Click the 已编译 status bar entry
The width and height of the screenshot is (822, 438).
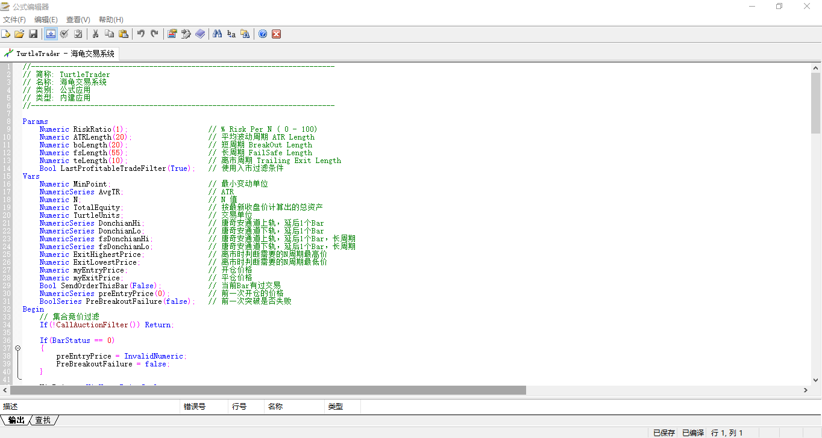[x=693, y=433]
